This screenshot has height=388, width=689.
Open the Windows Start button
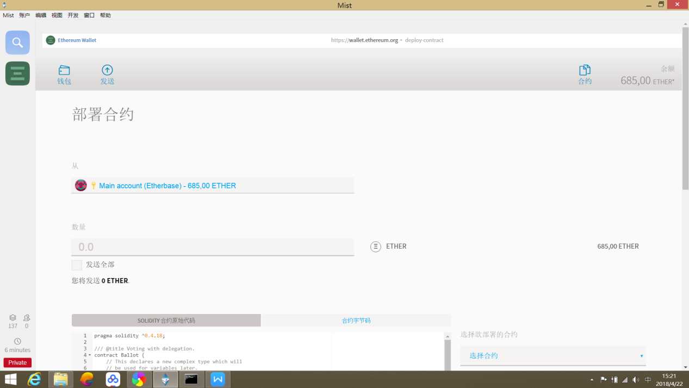[x=10, y=379]
